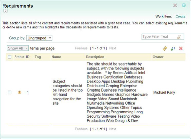
Task: Check the select-all checkbox in the table header
Action: tap(9, 57)
